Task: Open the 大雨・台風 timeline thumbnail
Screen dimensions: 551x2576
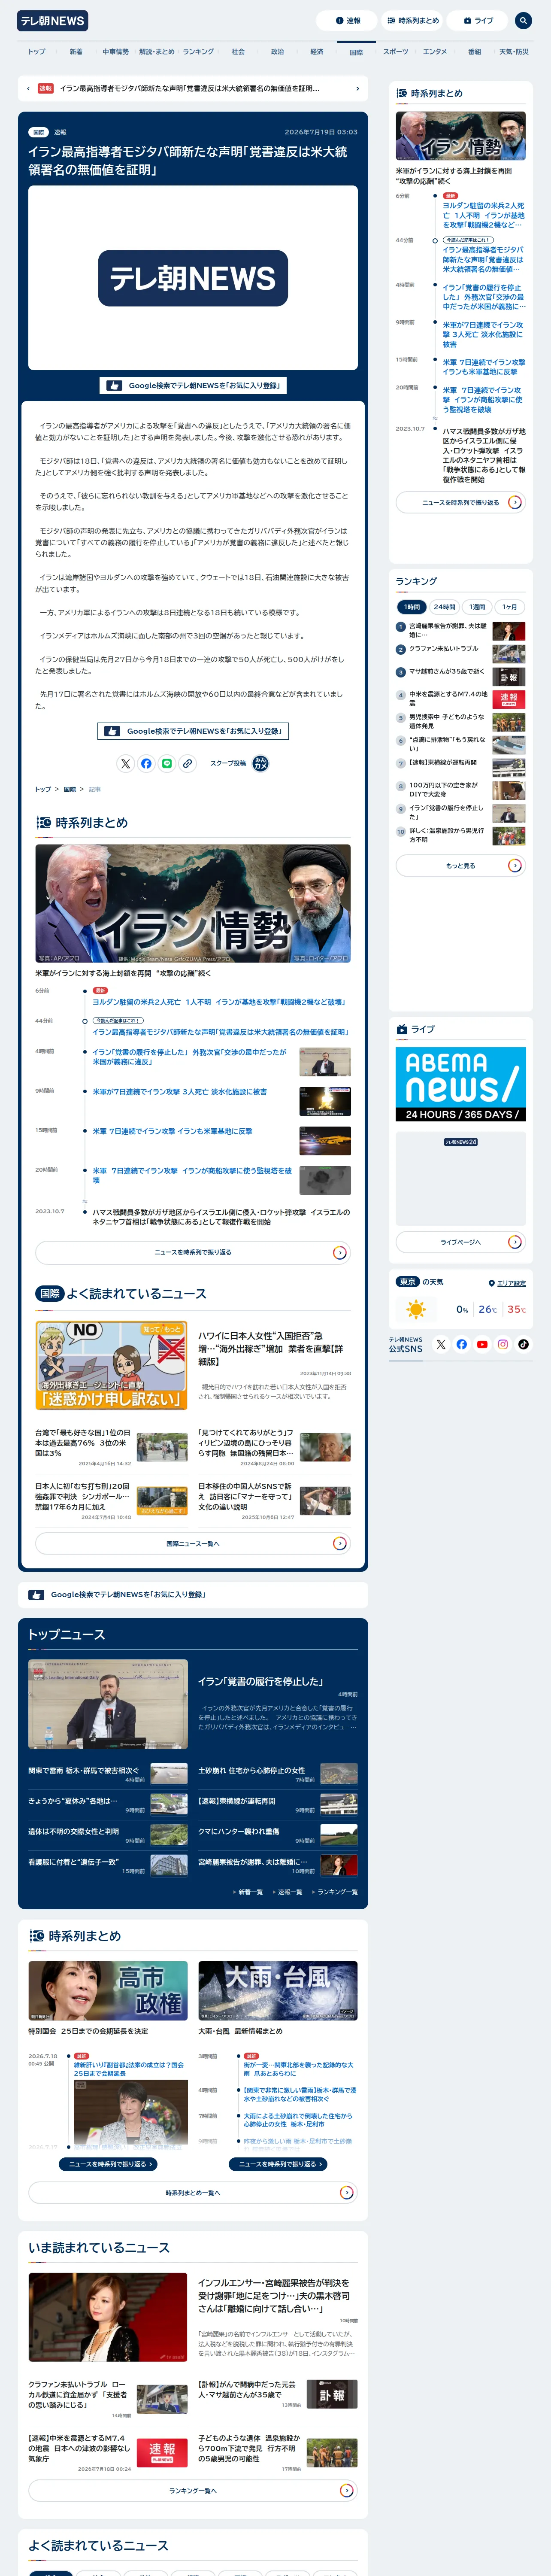Action: click(278, 1991)
